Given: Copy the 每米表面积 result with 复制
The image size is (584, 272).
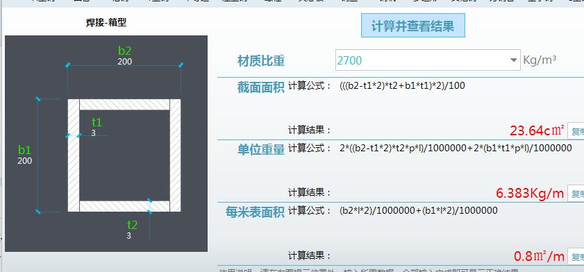Looking at the screenshot, I should point(576,256).
